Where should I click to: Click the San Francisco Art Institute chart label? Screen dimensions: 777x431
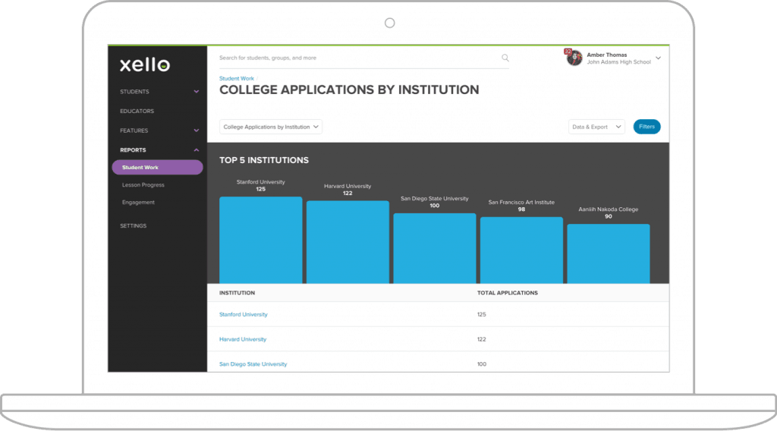[521, 202]
